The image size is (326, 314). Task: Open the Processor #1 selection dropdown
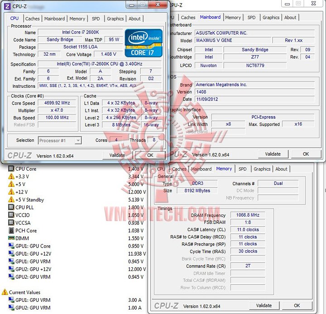coord(60,140)
